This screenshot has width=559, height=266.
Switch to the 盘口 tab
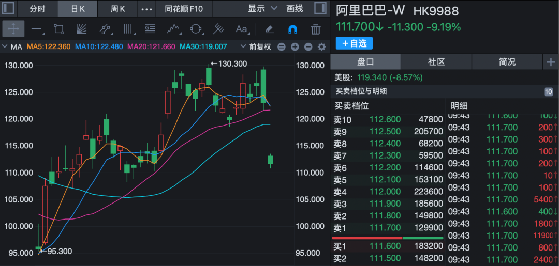pyautogui.click(x=365, y=62)
